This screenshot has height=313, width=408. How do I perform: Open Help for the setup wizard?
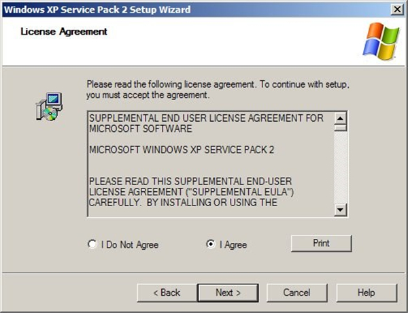[366, 293]
